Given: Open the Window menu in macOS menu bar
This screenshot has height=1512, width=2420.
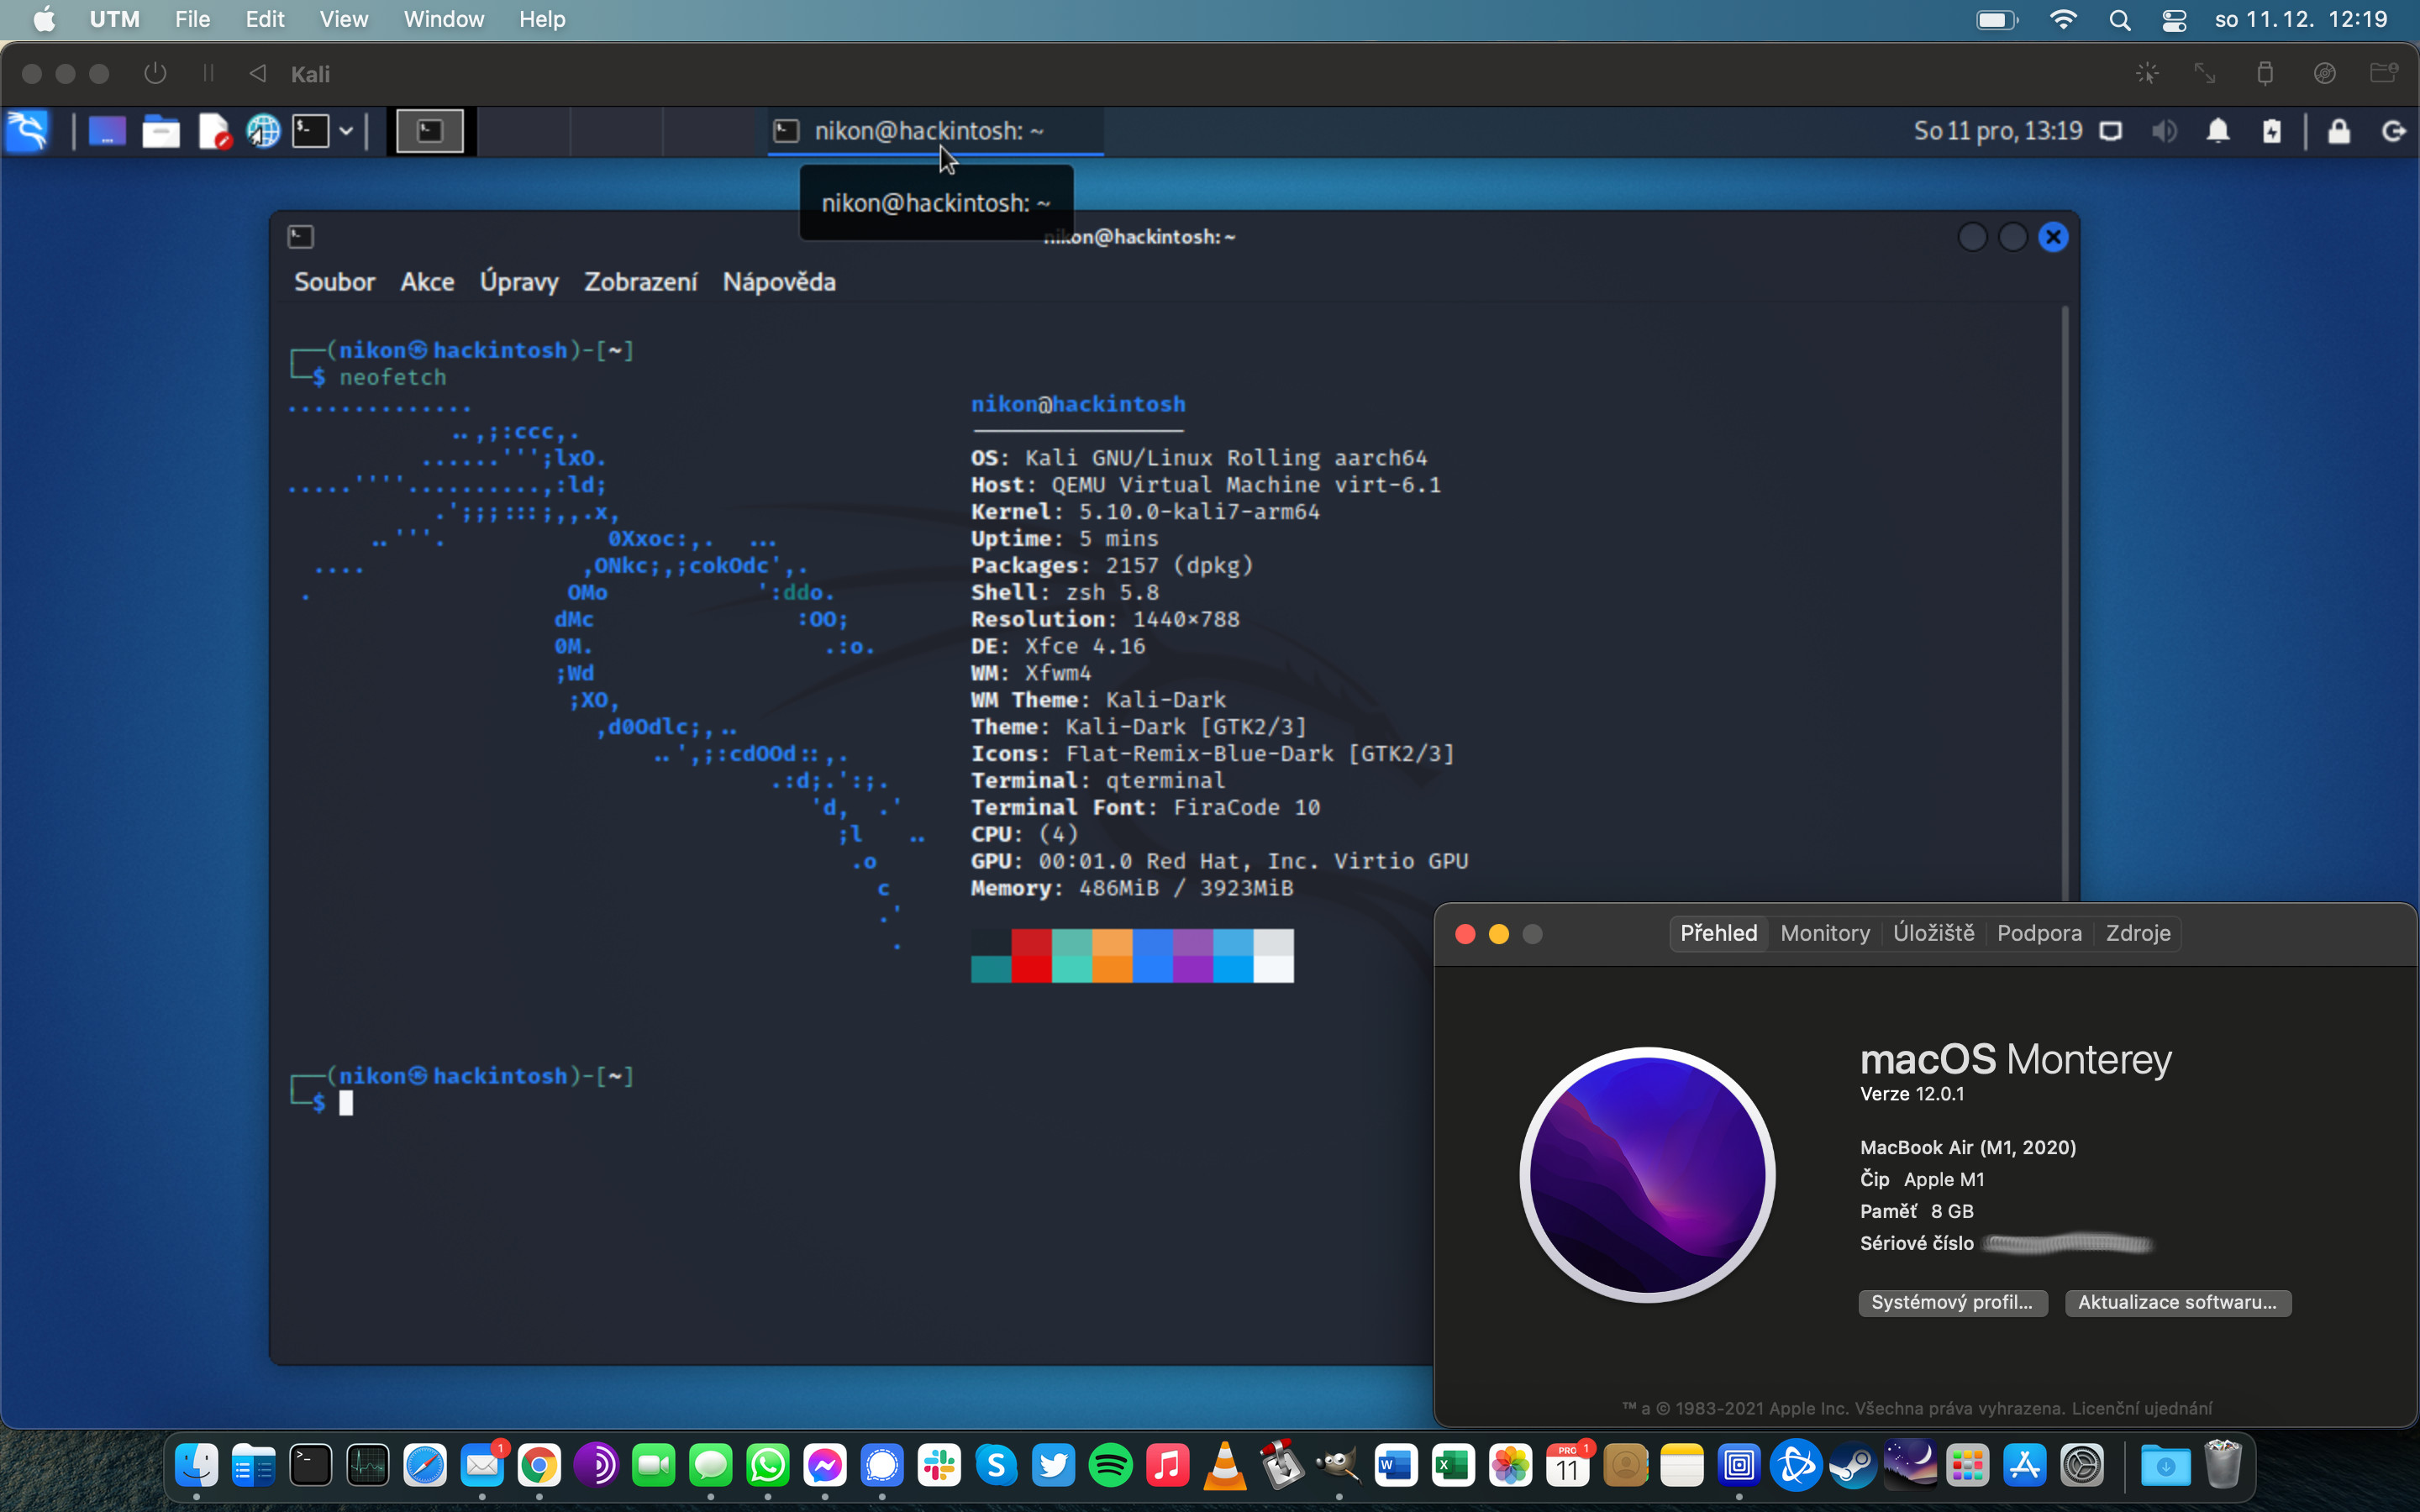Looking at the screenshot, I should (x=443, y=19).
